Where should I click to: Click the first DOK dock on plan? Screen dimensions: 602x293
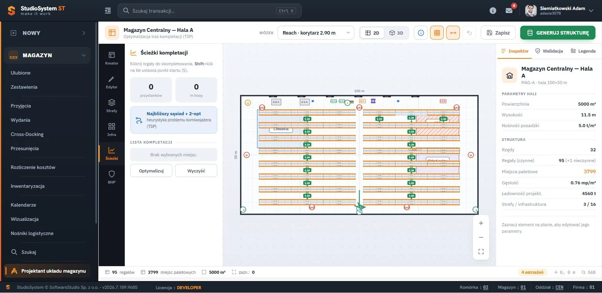pyautogui.click(x=276, y=102)
